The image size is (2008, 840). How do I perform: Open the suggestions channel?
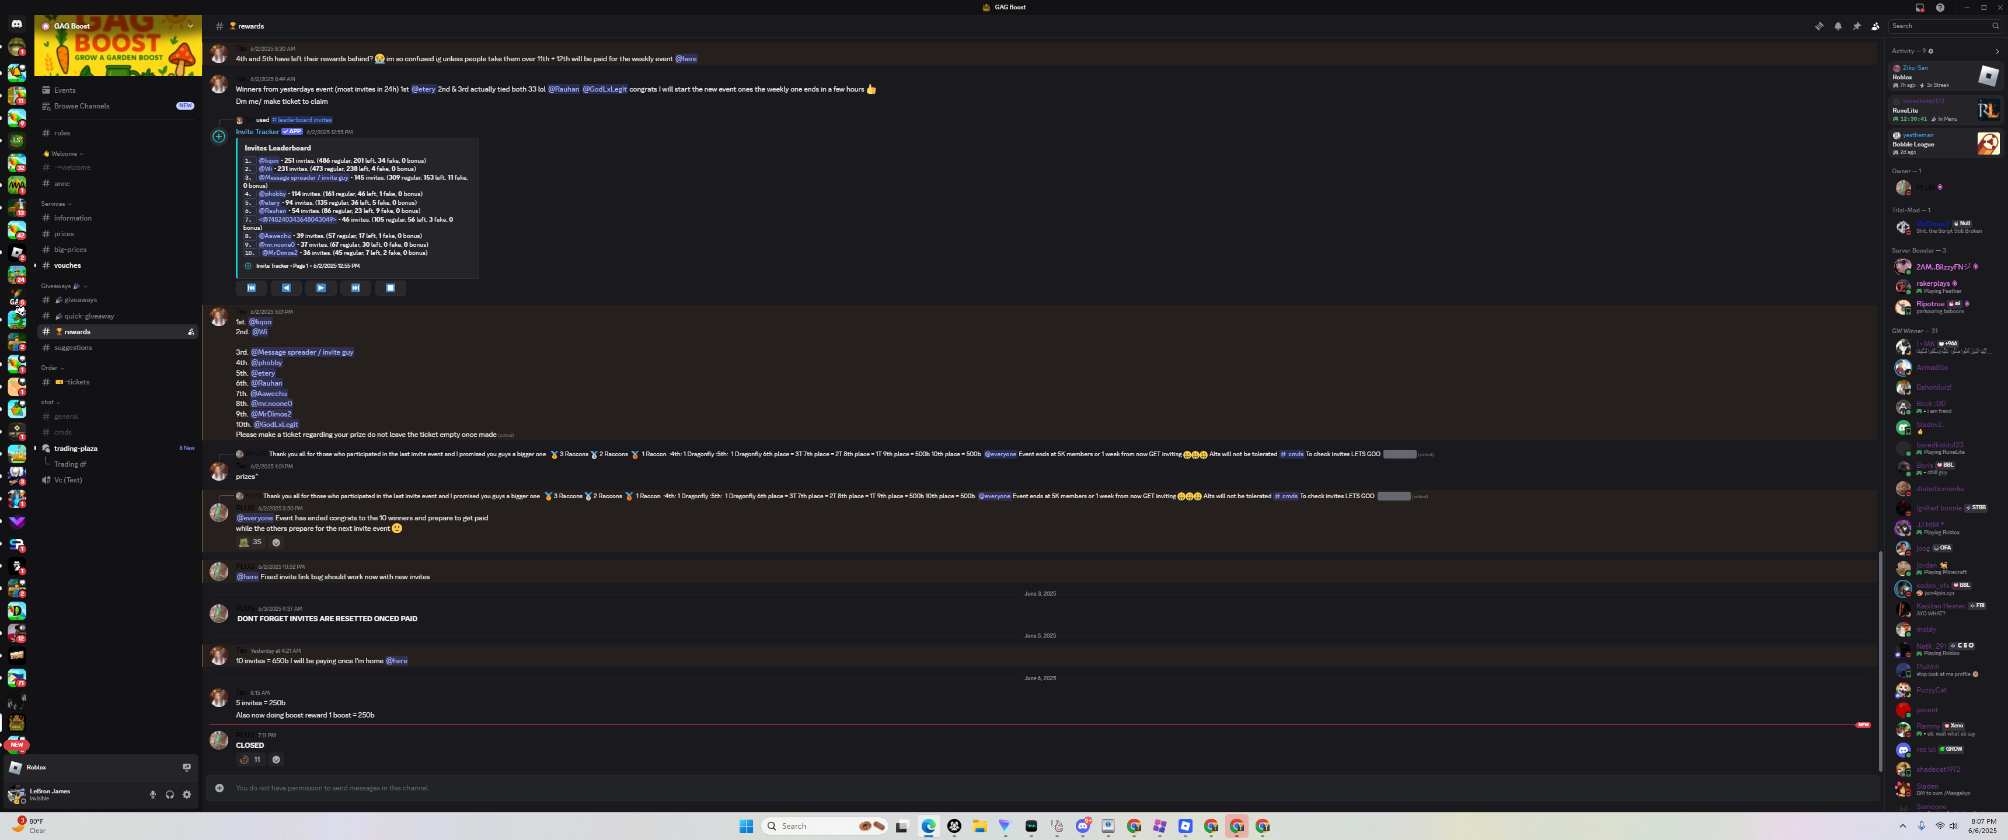coord(118,348)
